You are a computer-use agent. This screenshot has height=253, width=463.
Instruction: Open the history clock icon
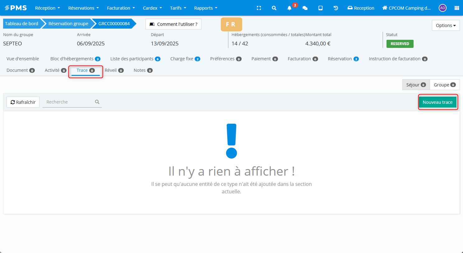[x=336, y=8]
